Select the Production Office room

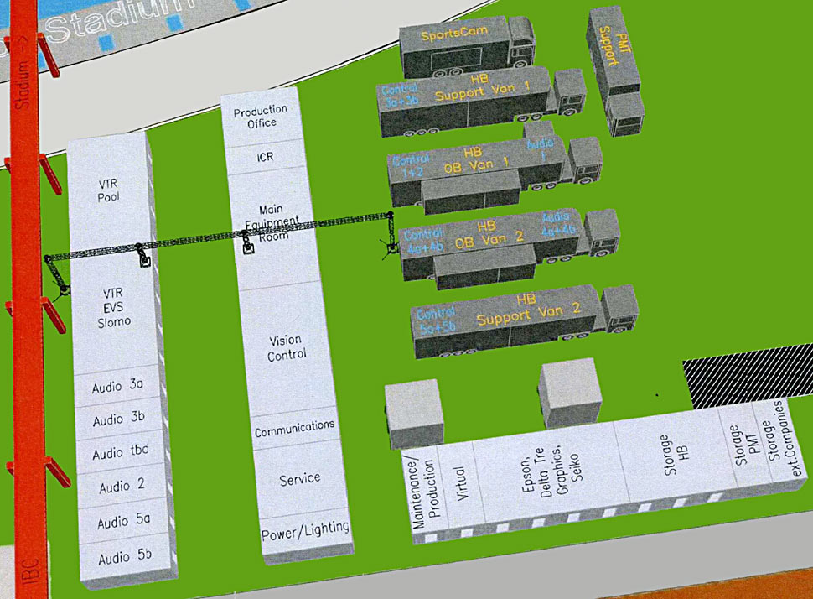point(260,117)
